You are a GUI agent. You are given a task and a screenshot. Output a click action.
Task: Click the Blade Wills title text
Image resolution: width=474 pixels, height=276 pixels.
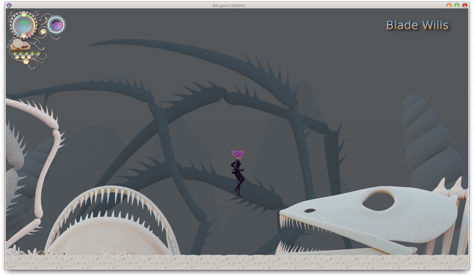click(417, 25)
